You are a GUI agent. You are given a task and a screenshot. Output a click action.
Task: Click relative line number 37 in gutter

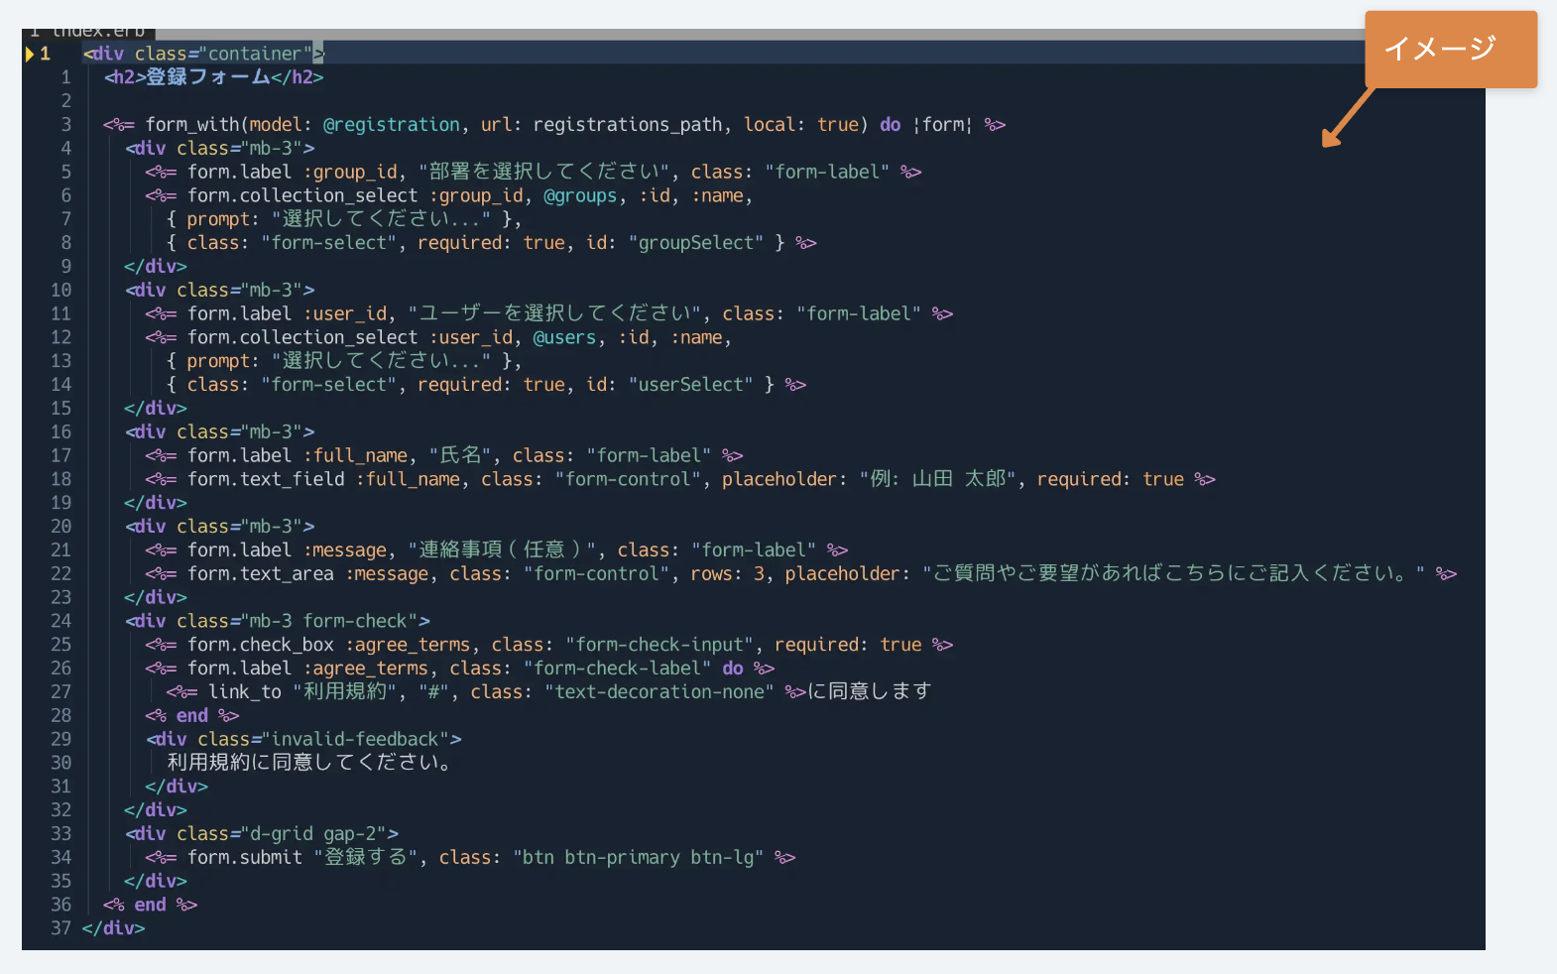[x=60, y=928]
